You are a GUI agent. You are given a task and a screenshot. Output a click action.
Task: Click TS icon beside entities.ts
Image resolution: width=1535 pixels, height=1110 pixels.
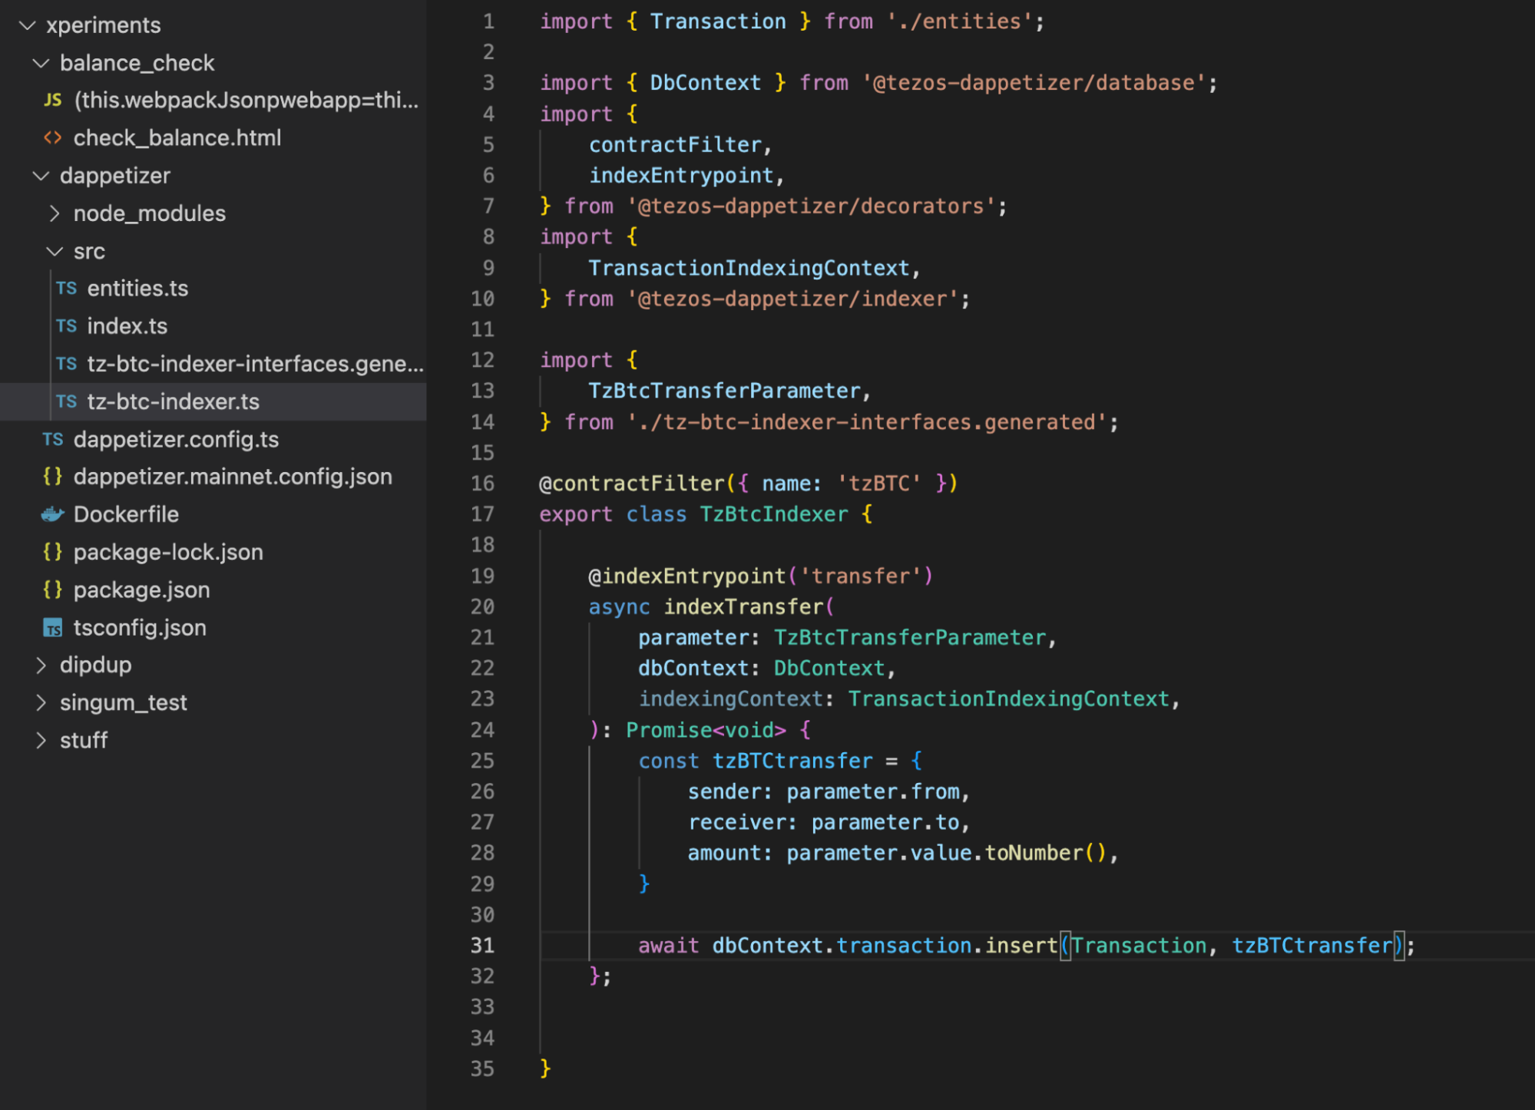pyautogui.click(x=66, y=289)
